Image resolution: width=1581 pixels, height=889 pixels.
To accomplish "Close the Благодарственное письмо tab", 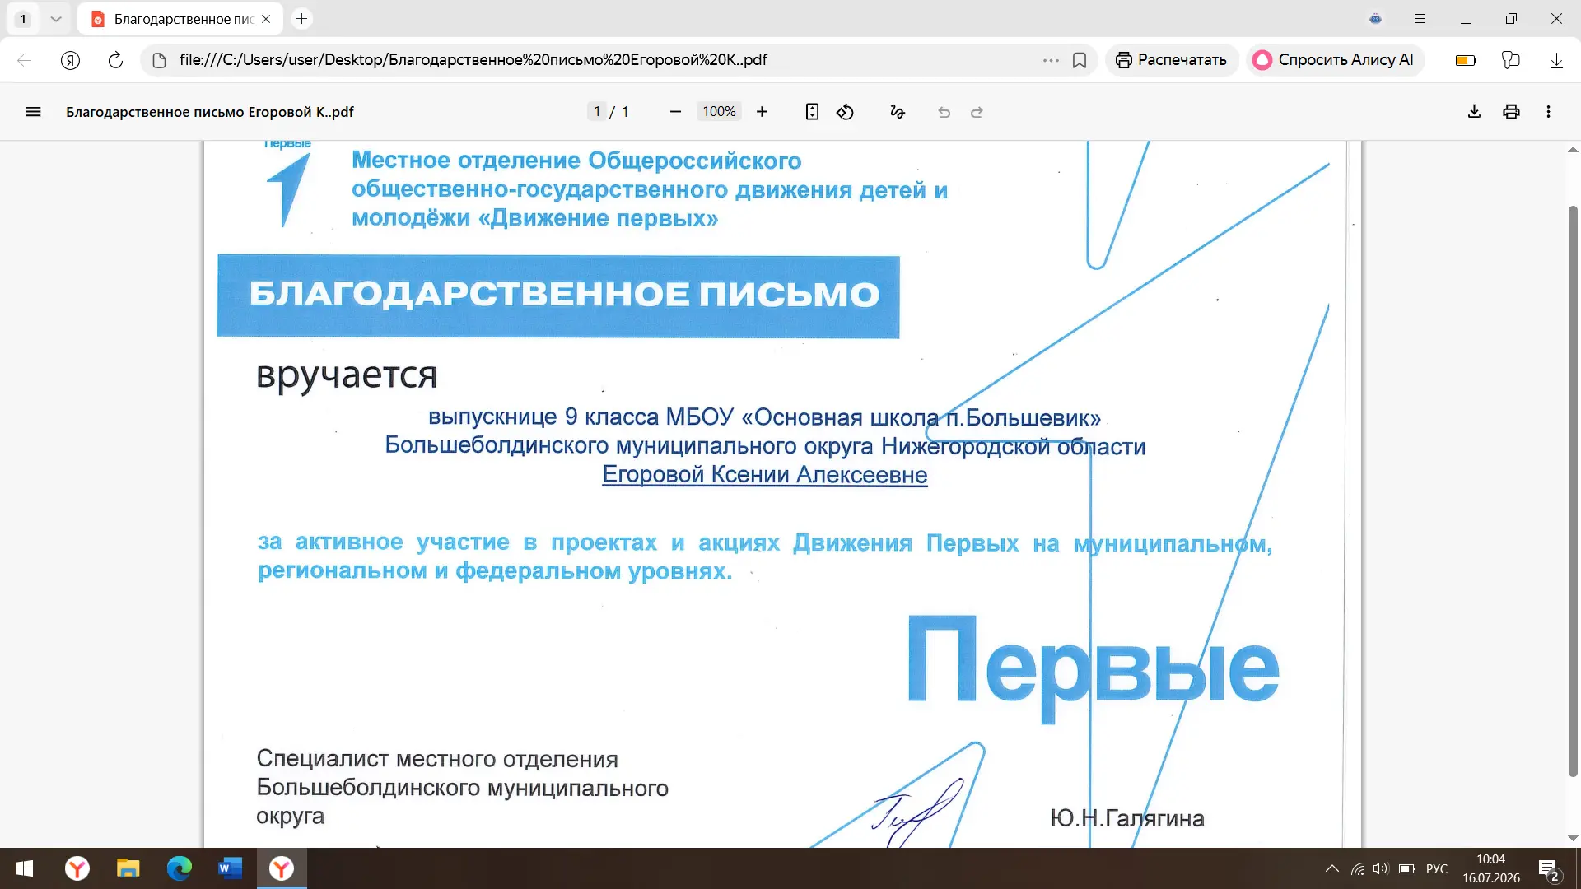I will (266, 19).
